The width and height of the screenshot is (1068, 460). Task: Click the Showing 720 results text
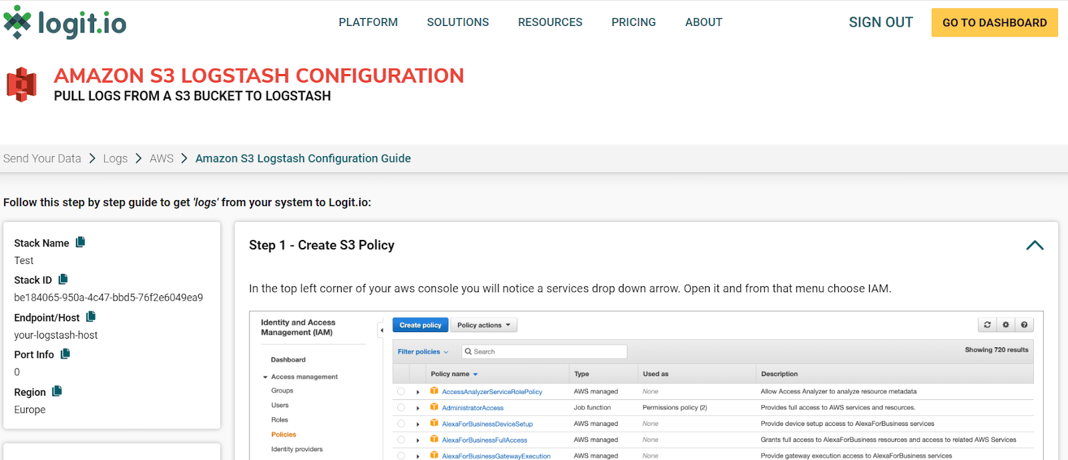[997, 350]
